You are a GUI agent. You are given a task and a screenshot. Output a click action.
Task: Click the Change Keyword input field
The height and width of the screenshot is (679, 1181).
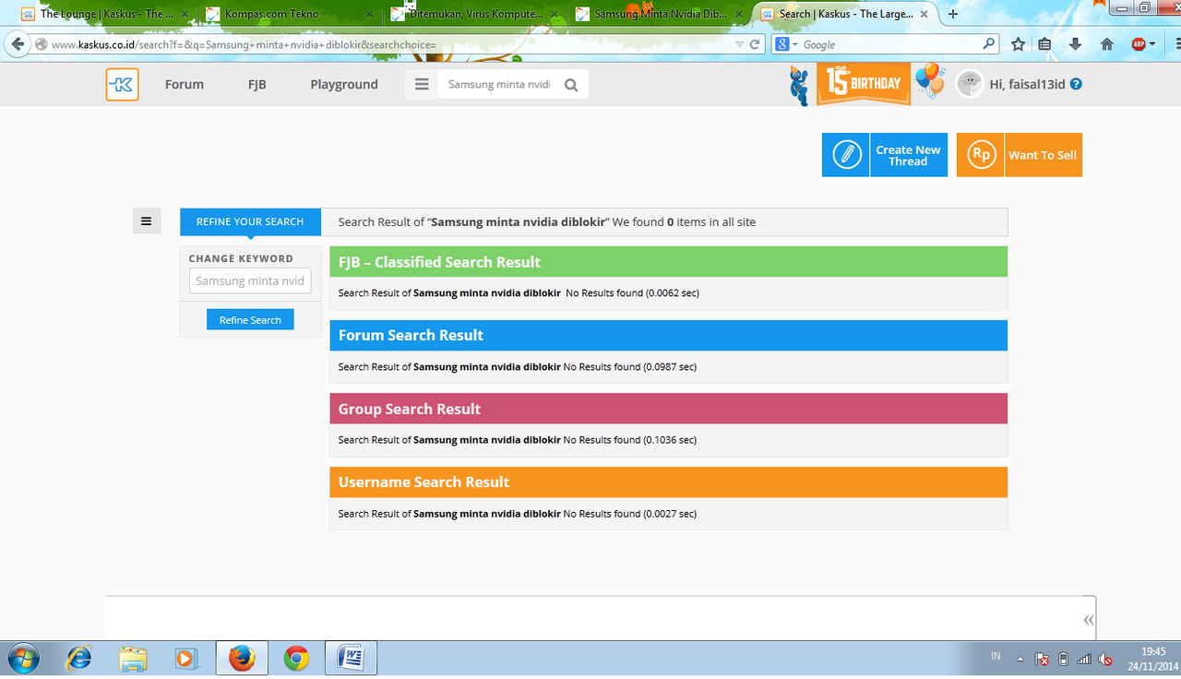[250, 280]
